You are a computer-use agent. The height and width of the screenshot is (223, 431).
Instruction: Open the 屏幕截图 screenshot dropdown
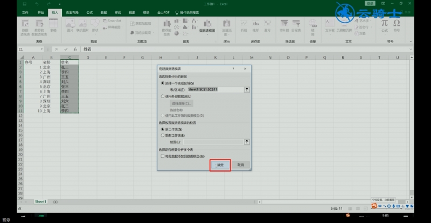coord(113,27)
